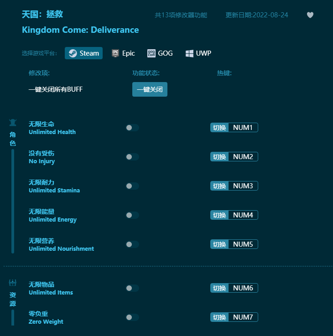Turn on the No Injury switch
The width and height of the screenshot is (333, 336).
(x=132, y=157)
